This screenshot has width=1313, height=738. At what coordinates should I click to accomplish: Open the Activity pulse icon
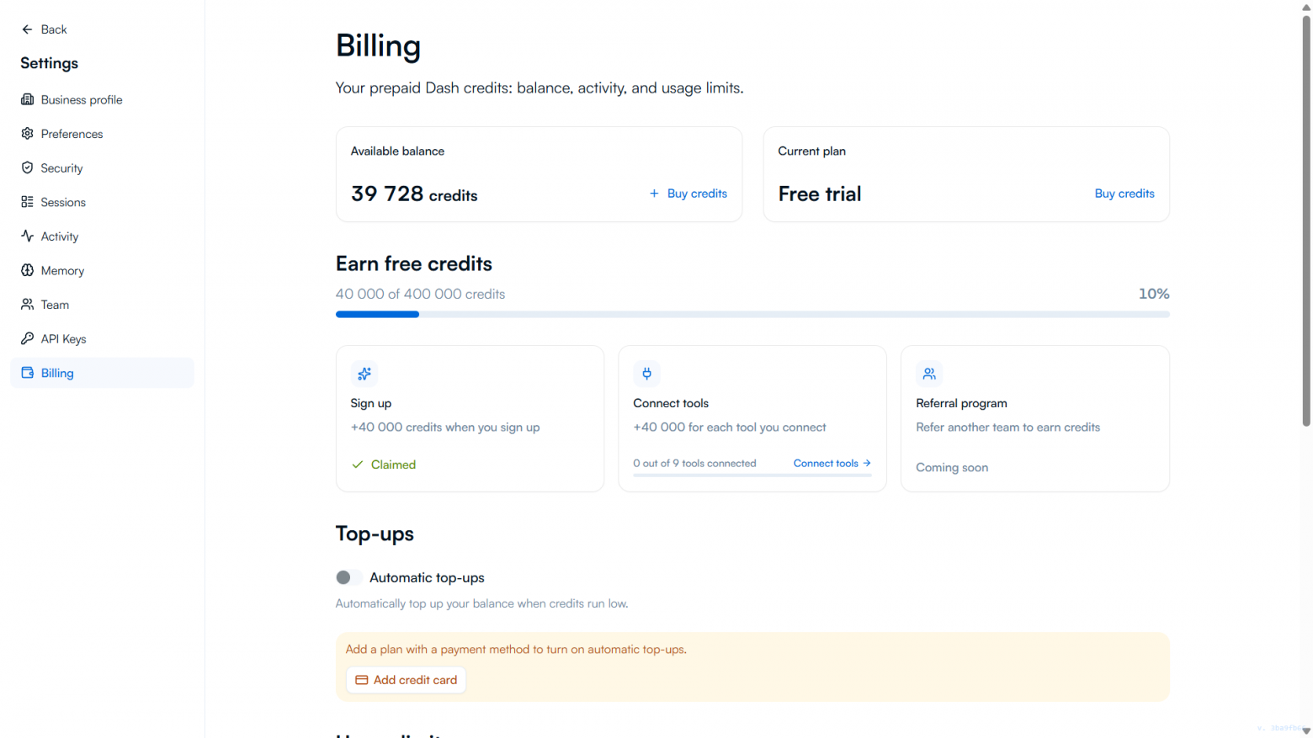27,236
